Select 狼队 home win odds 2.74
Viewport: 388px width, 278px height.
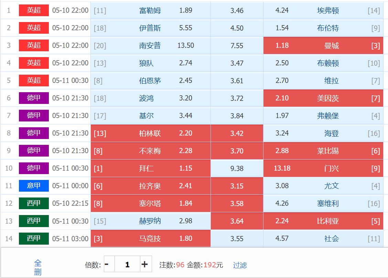[x=150, y=63]
